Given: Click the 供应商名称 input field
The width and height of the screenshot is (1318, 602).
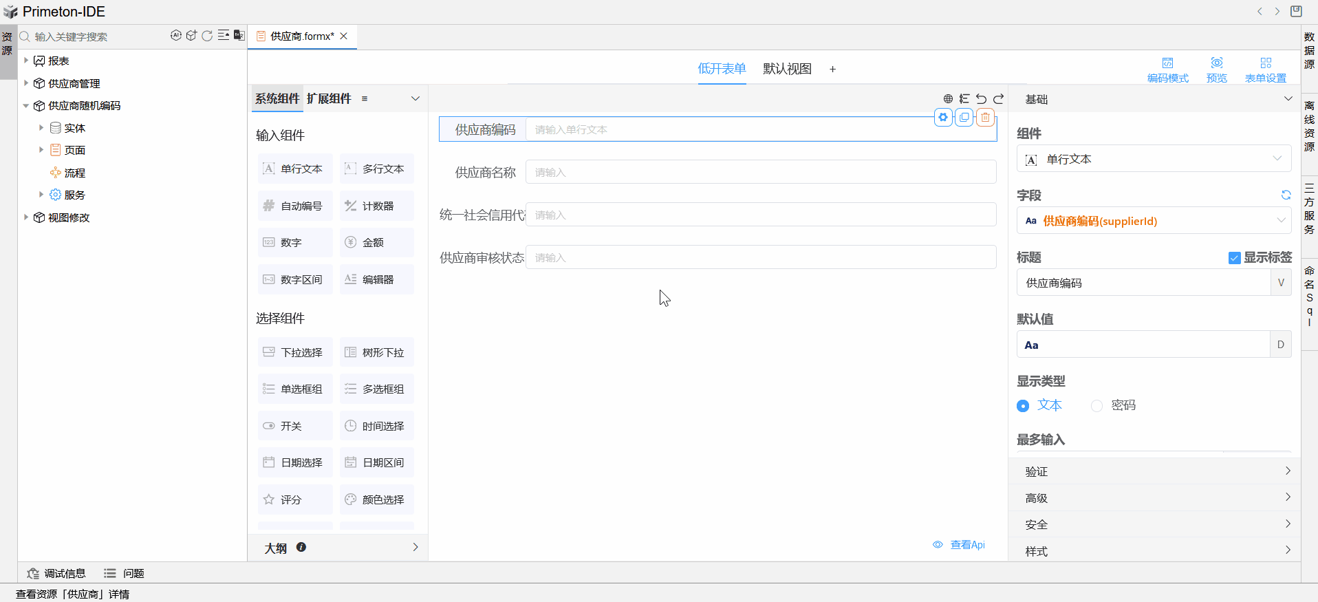Looking at the screenshot, I should coord(760,172).
